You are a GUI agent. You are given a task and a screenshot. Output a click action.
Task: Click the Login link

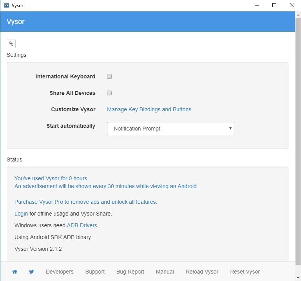point(21,214)
